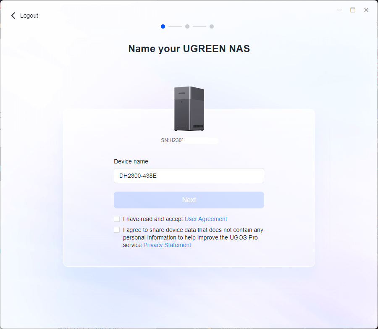Enable the share device data checkbox

117,230
